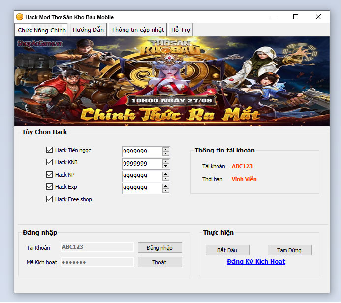Screen dimensions: 341x303
Task: Open the Hướng Dẫn tab
Action: 88,30
